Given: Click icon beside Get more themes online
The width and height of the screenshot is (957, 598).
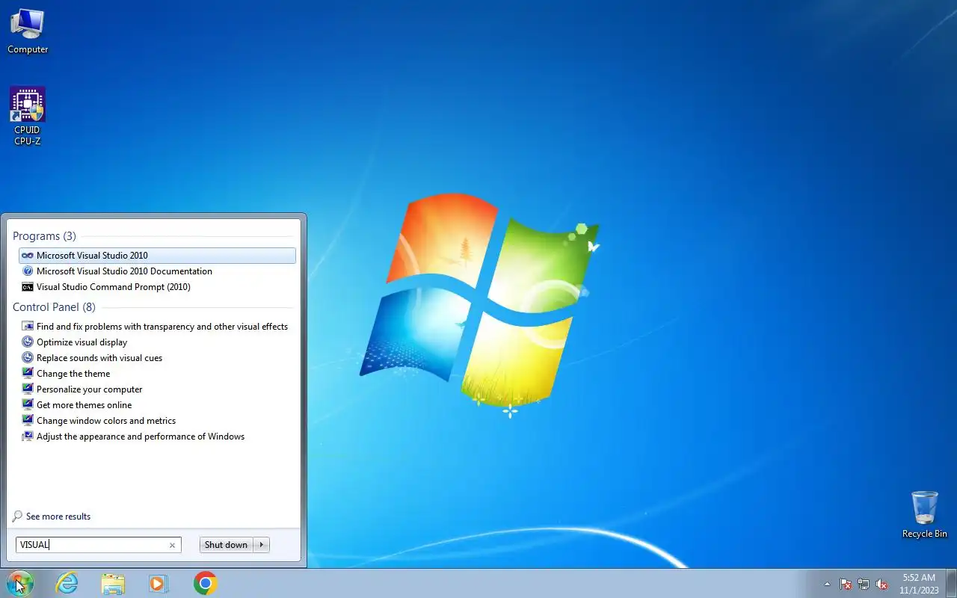Looking at the screenshot, I should tap(28, 405).
